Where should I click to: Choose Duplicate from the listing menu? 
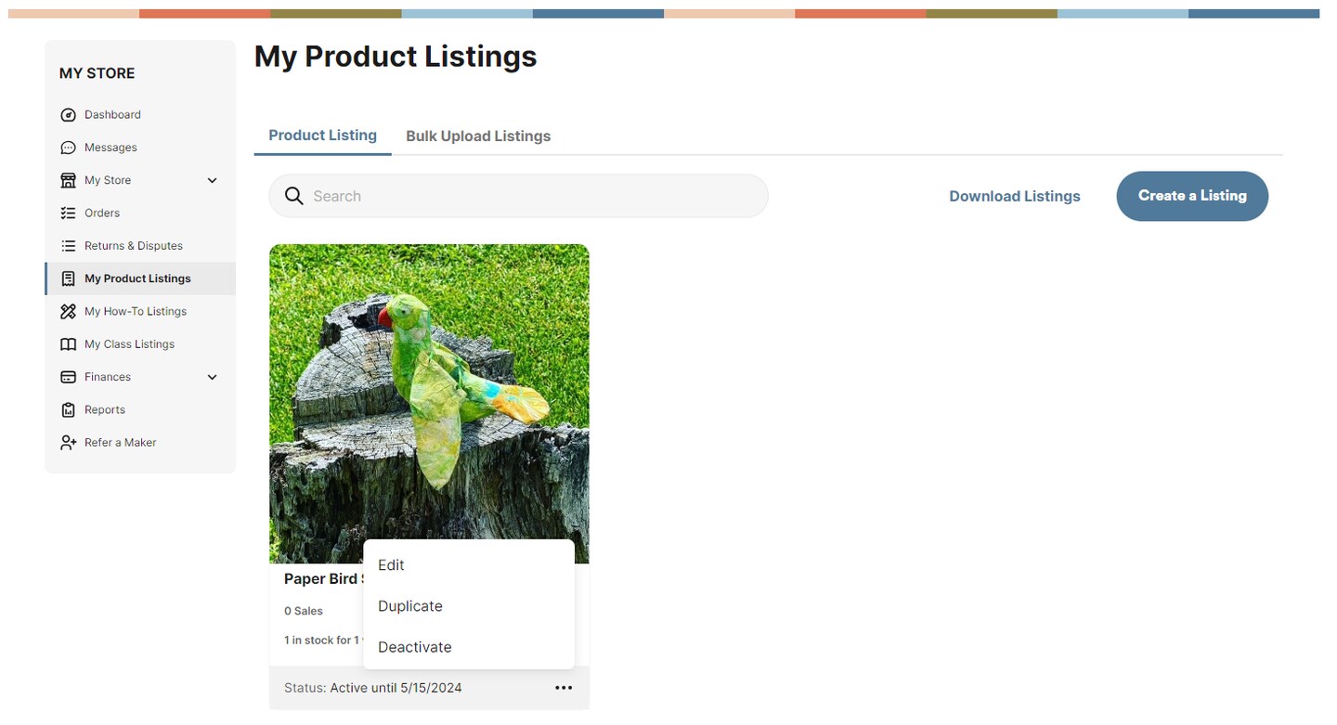(x=409, y=606)
